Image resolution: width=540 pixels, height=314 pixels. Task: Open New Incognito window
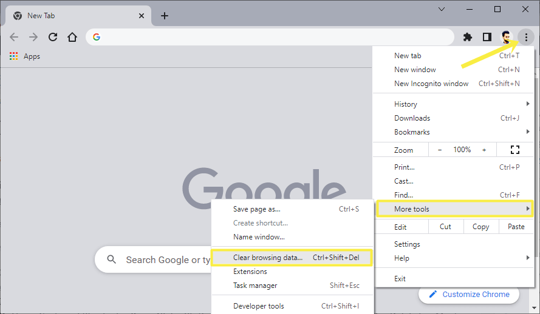point(454,84)
